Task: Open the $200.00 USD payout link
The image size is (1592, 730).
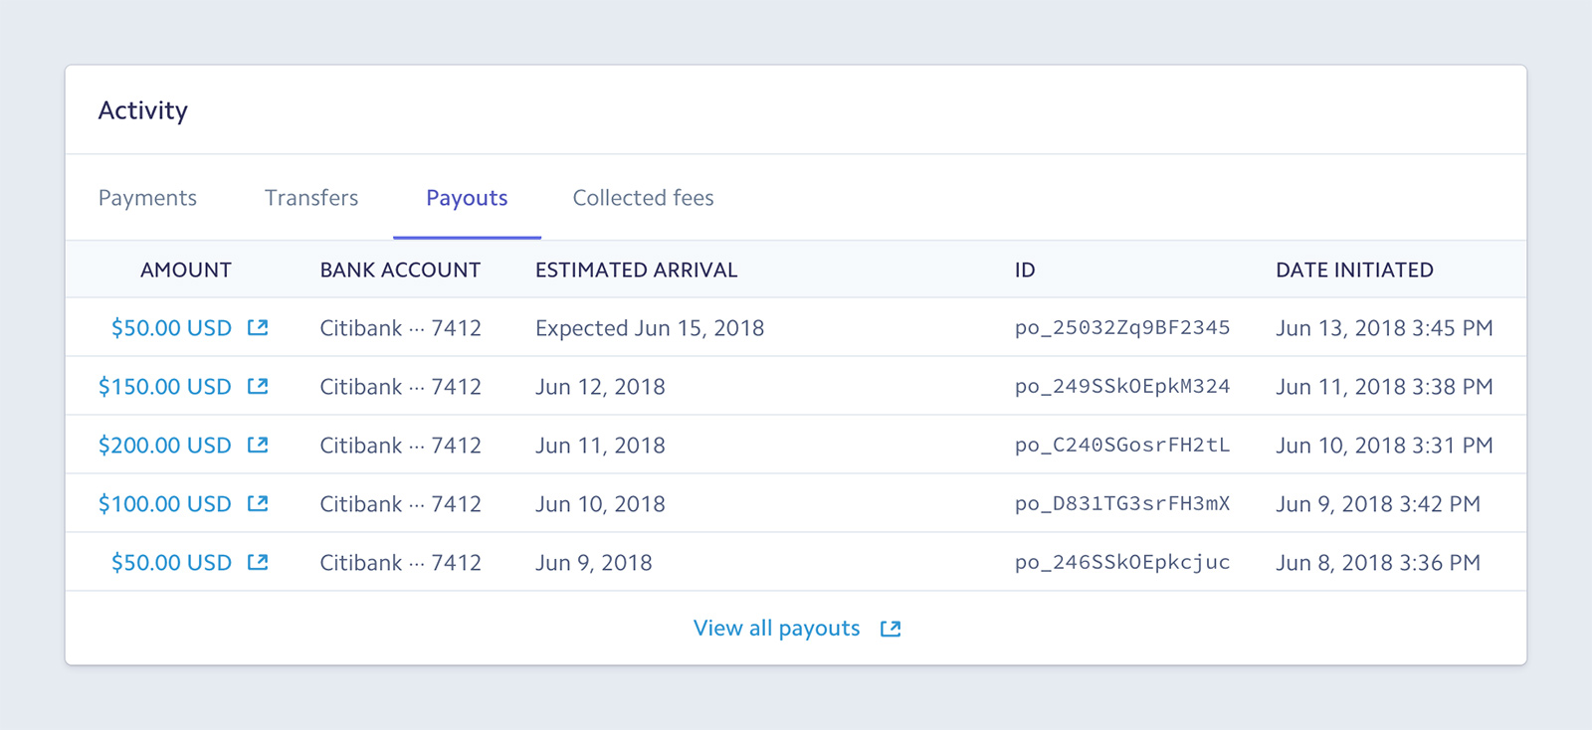Action: 165,446
